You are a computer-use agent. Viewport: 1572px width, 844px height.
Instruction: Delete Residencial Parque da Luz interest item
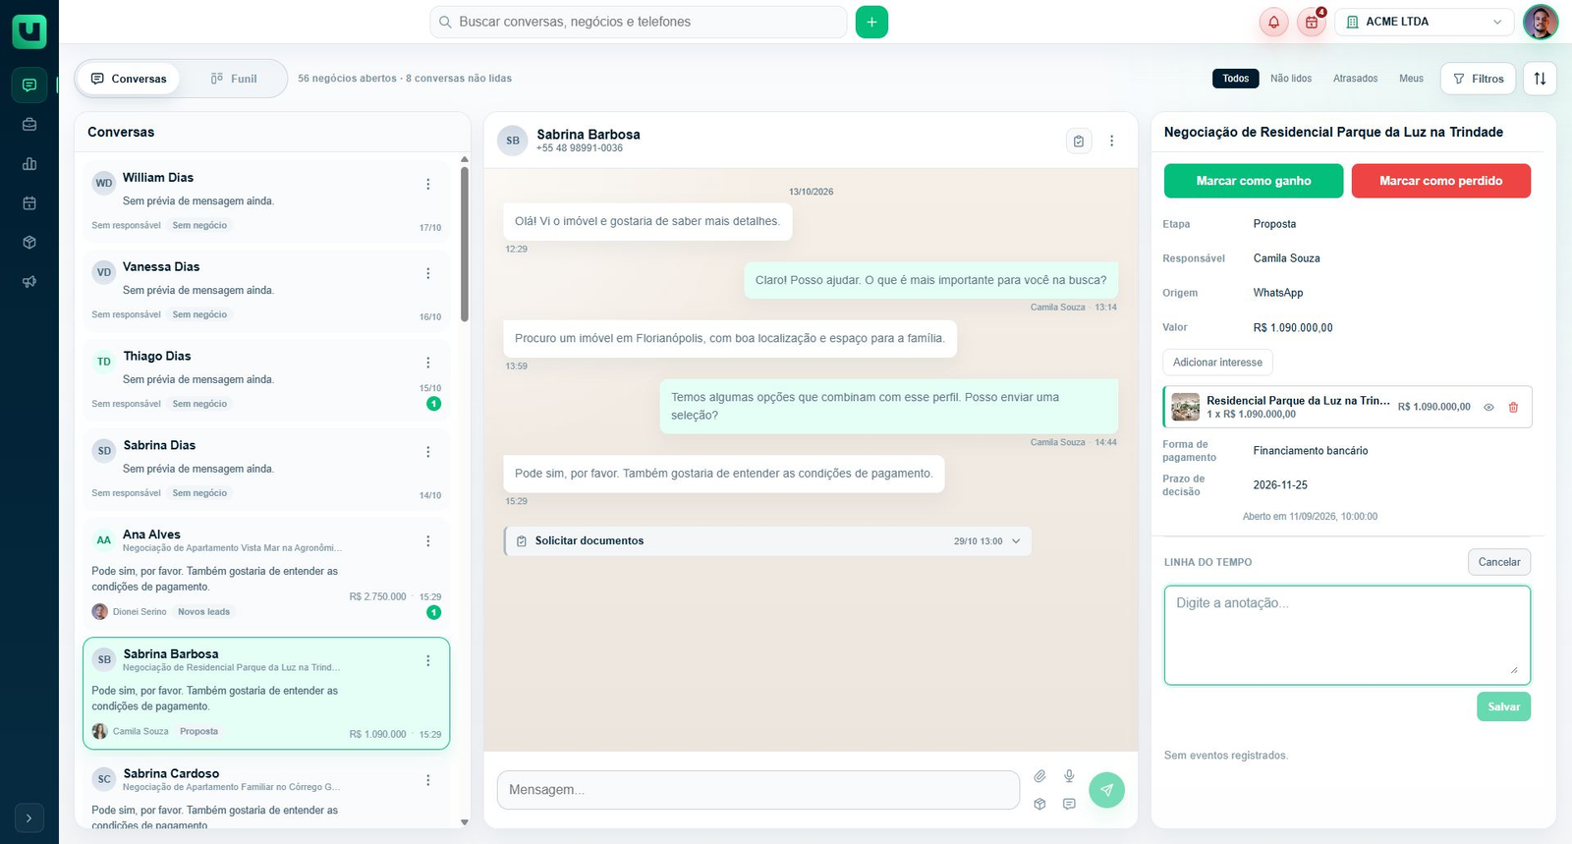[1513, 407]
